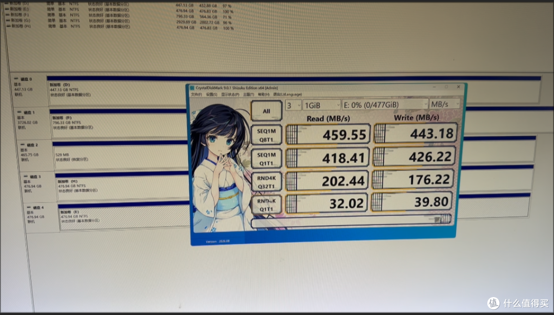Click the 2802.72 GB free space cell
This screenshot has width=554, height=315.
(x=208, y=23)
